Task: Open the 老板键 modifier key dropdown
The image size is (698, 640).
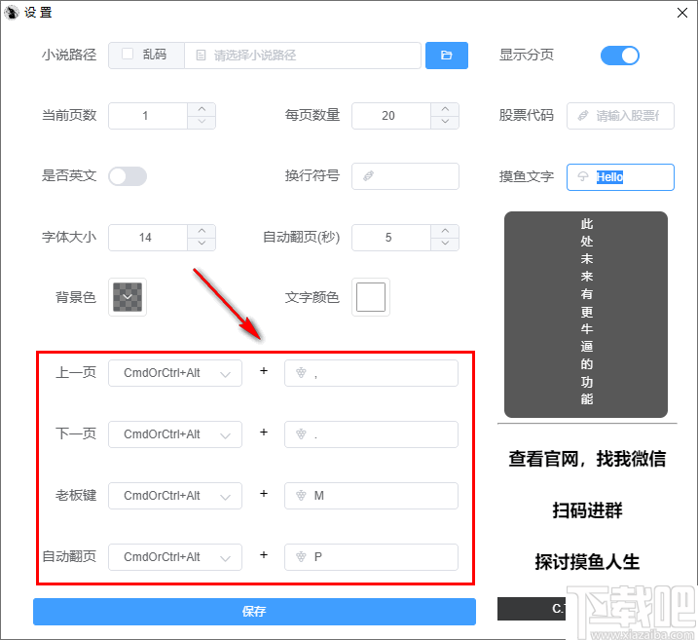Action: pyautogui.click(x=175, y=496)
